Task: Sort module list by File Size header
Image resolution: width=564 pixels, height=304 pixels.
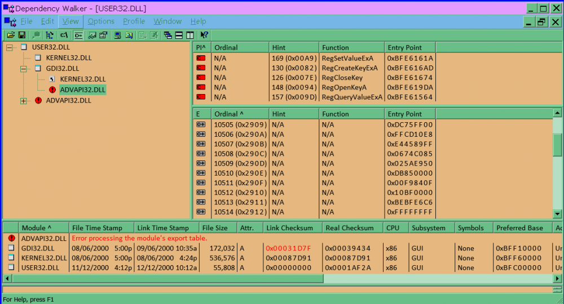Action: click(x=214, y=228)
